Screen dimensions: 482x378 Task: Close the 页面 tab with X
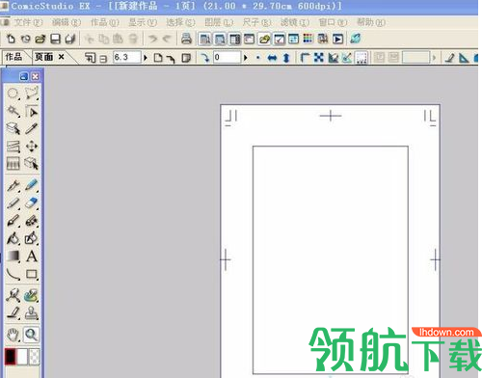61,57
